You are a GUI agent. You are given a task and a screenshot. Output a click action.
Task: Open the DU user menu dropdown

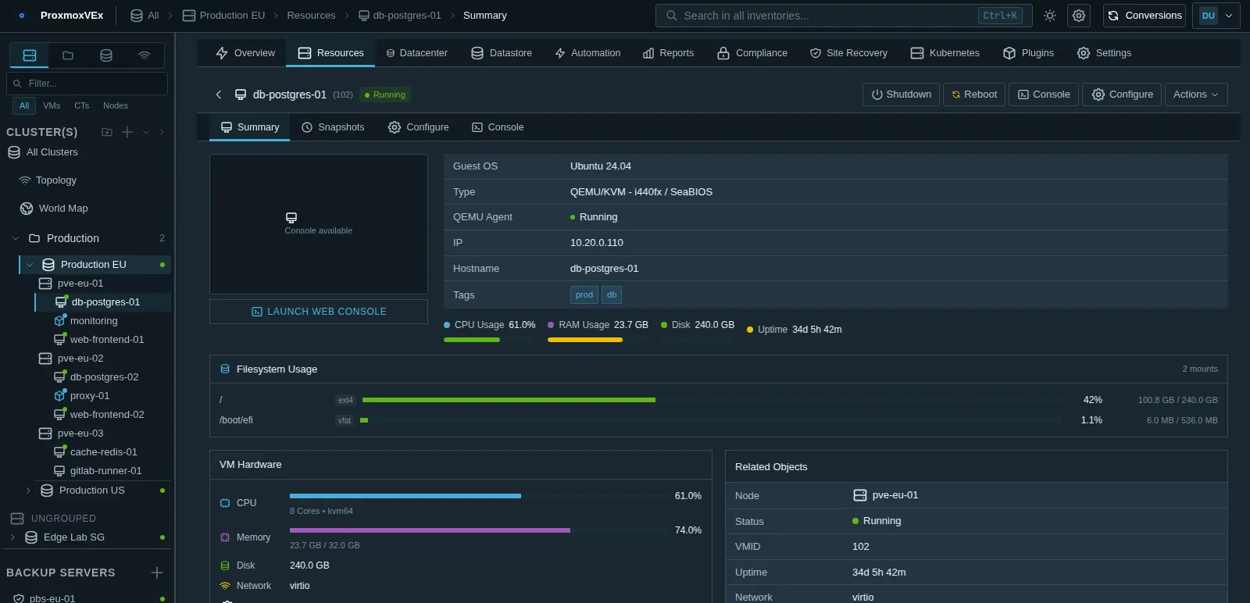coord(1216,16)
